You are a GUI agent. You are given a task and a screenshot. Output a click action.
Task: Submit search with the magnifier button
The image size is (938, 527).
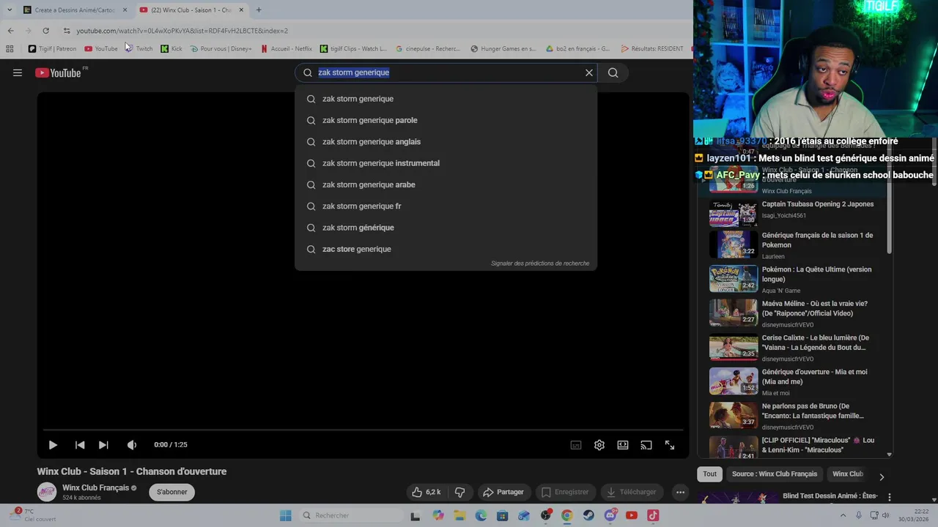pos(613,72)
